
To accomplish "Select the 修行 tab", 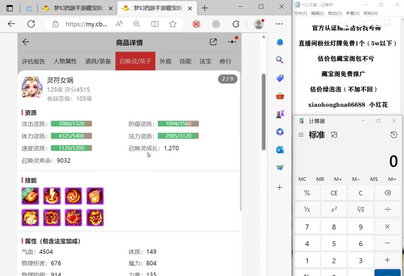I will pyautogui.click(x=225, y=61).
